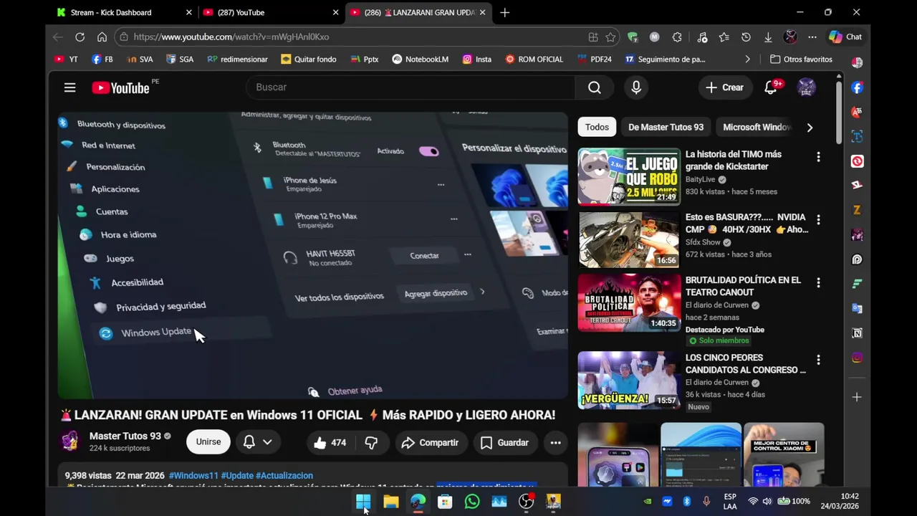Toggle the microphone tray icon
The image size is (917, 516).
point(706,502)
